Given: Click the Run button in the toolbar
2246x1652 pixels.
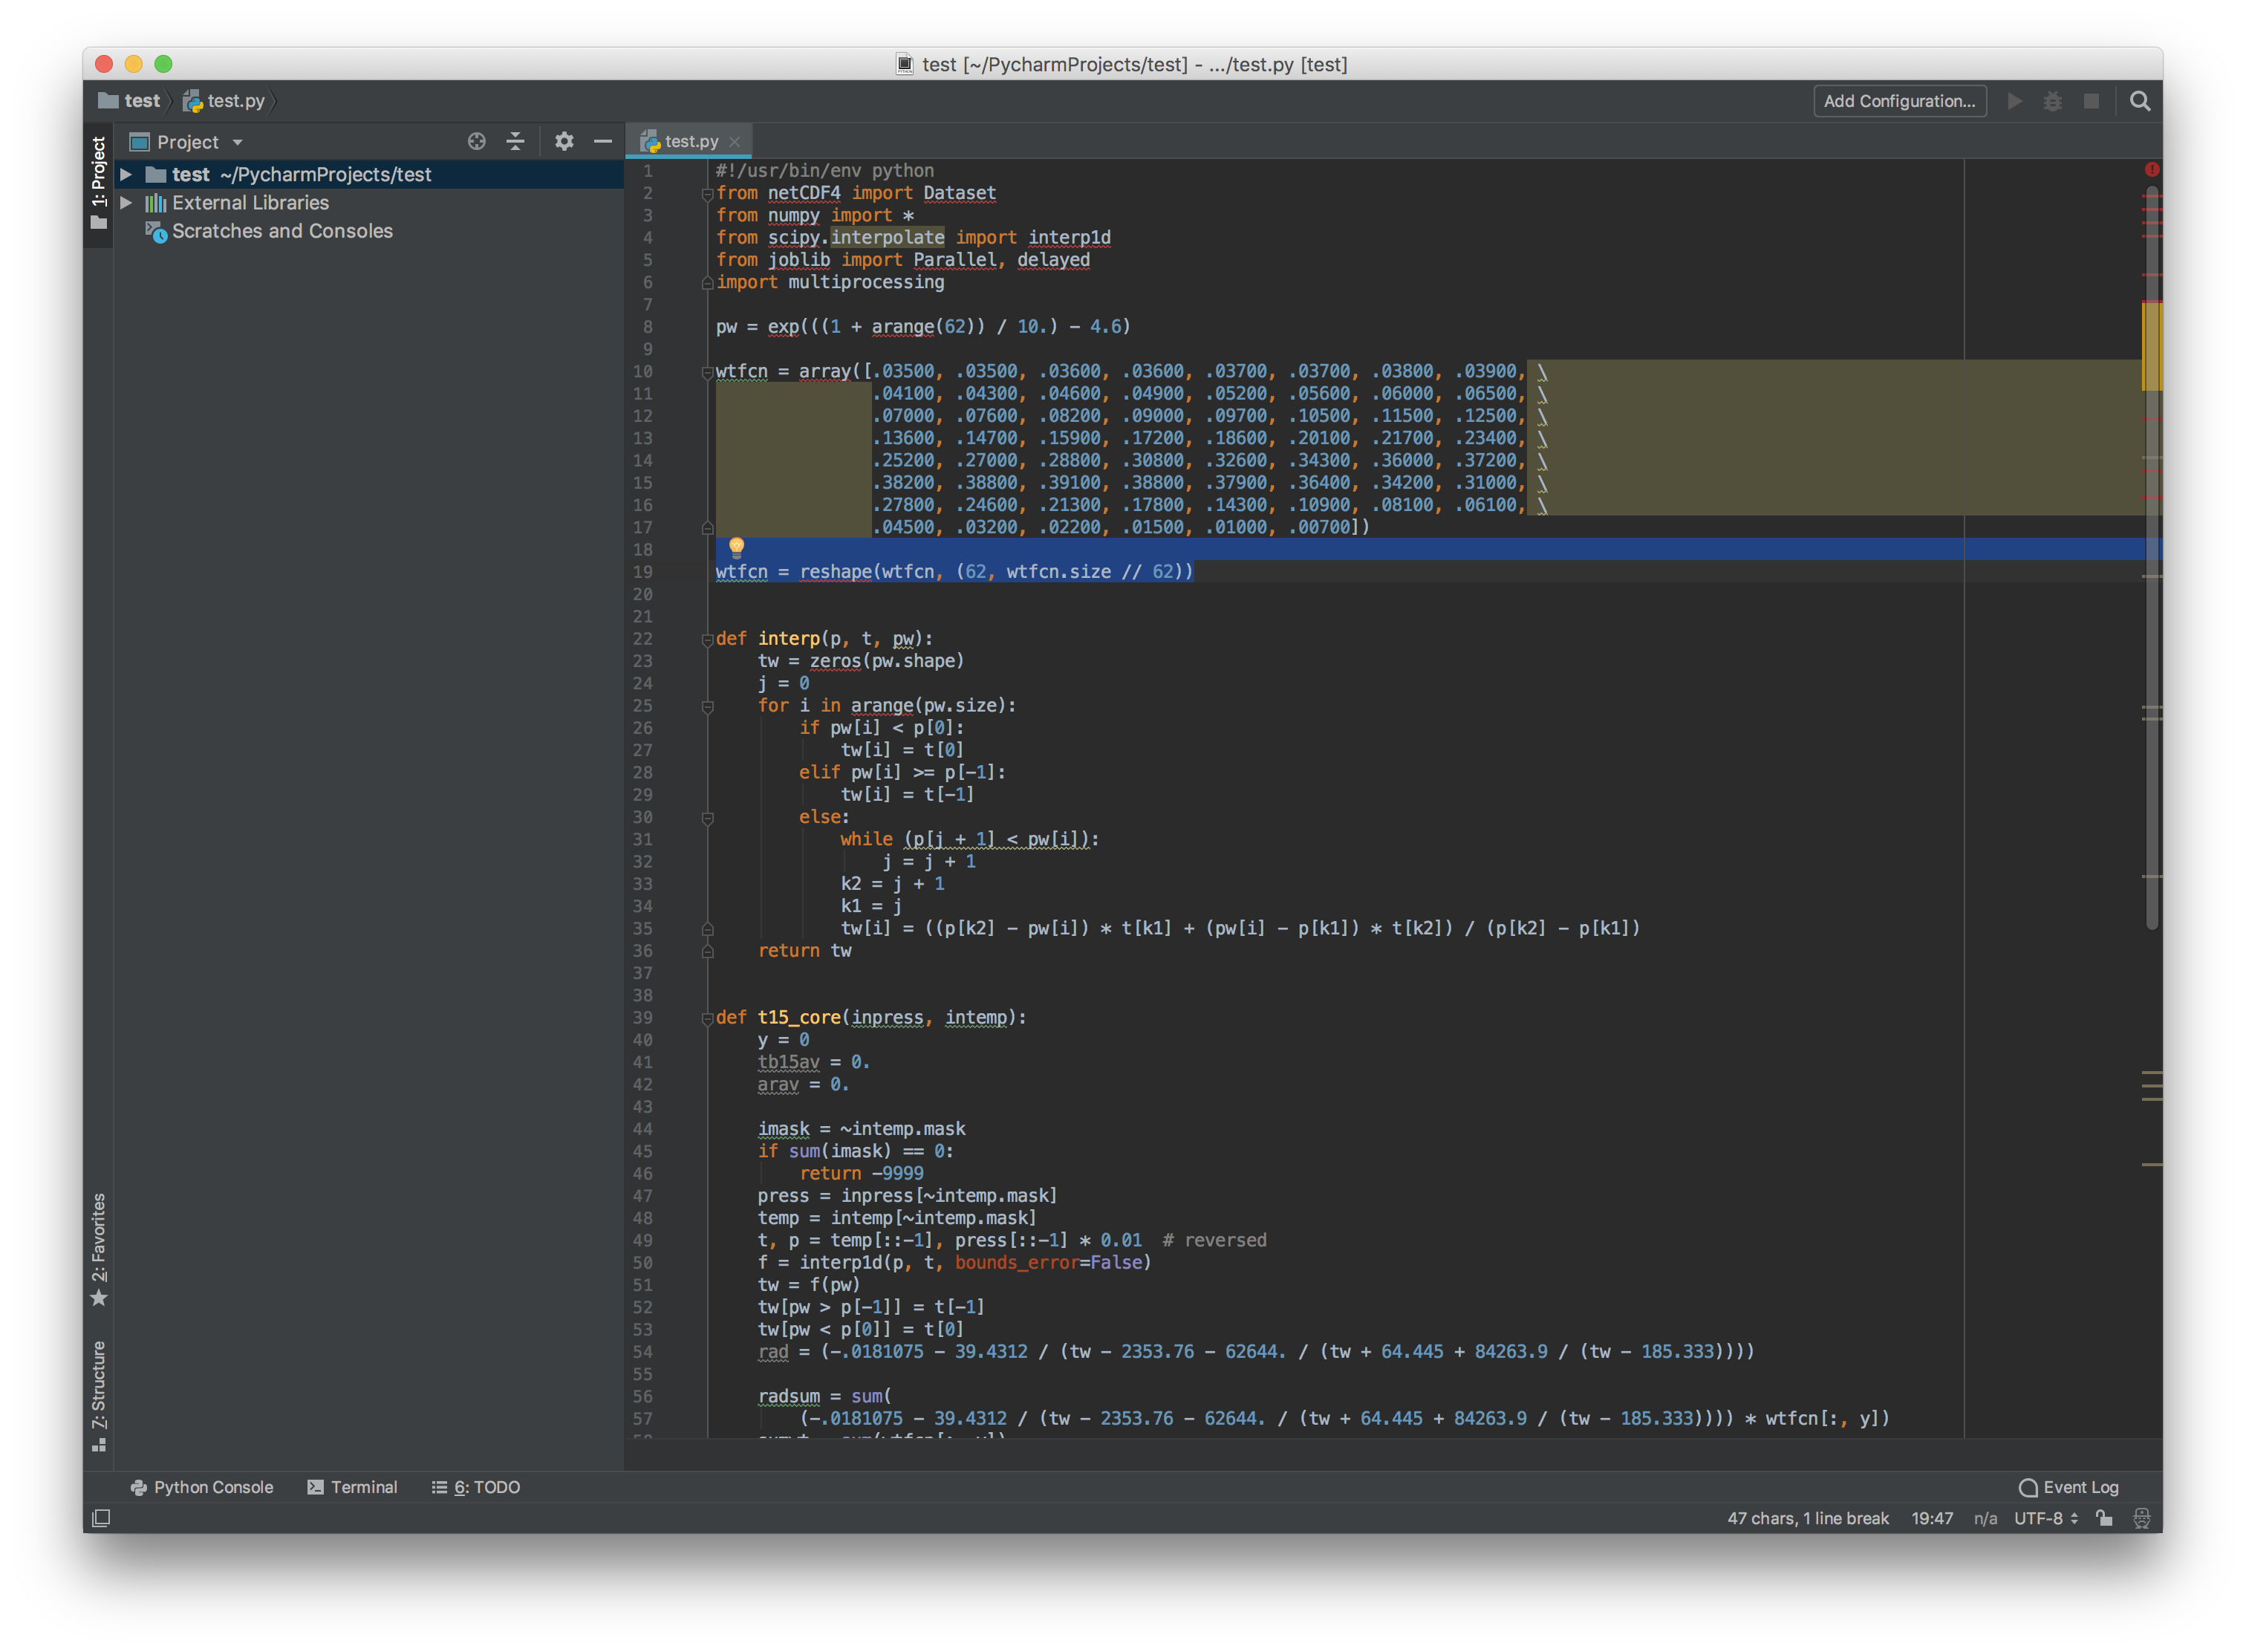Looking at the screenshot, I should [x=2014, y=101].
